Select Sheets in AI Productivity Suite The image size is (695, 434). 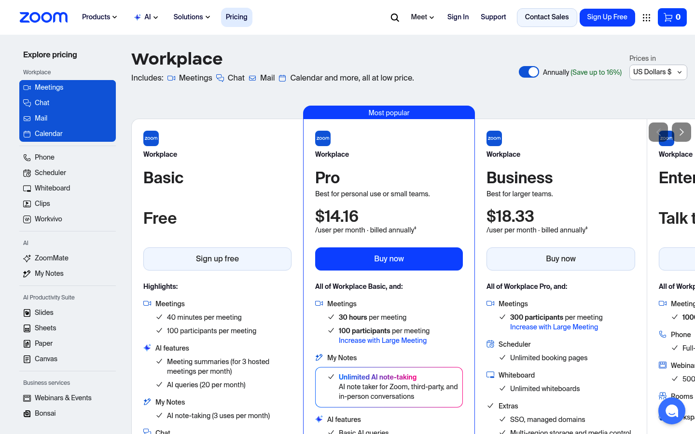tap(68, 328)
